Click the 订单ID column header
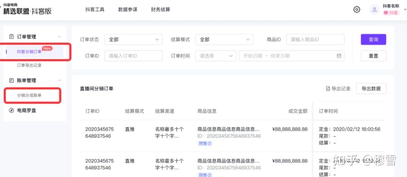This screenshot has width=407, height=177. [x=92, y=111]
